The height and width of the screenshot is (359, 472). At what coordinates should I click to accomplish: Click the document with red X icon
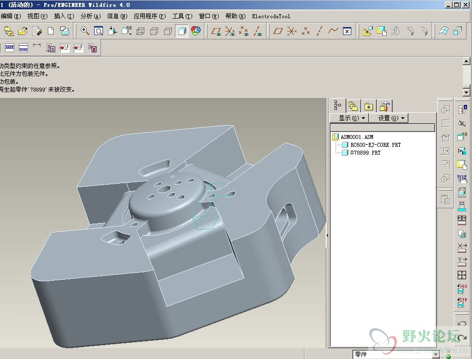click(93, 48)
